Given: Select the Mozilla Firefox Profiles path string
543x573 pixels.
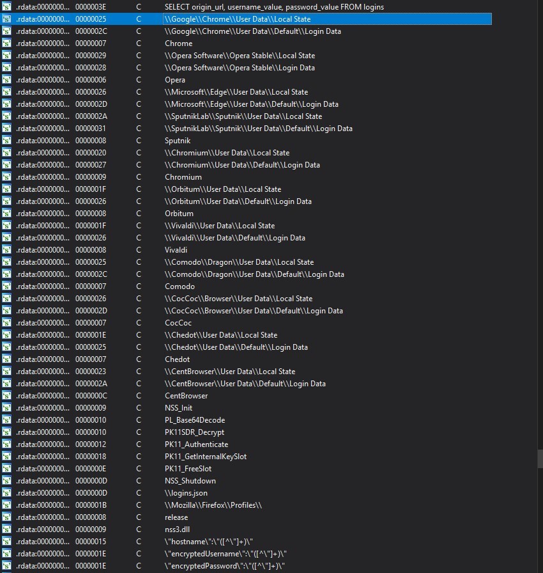Looking at the screenshot, I should tap(213, 505).
